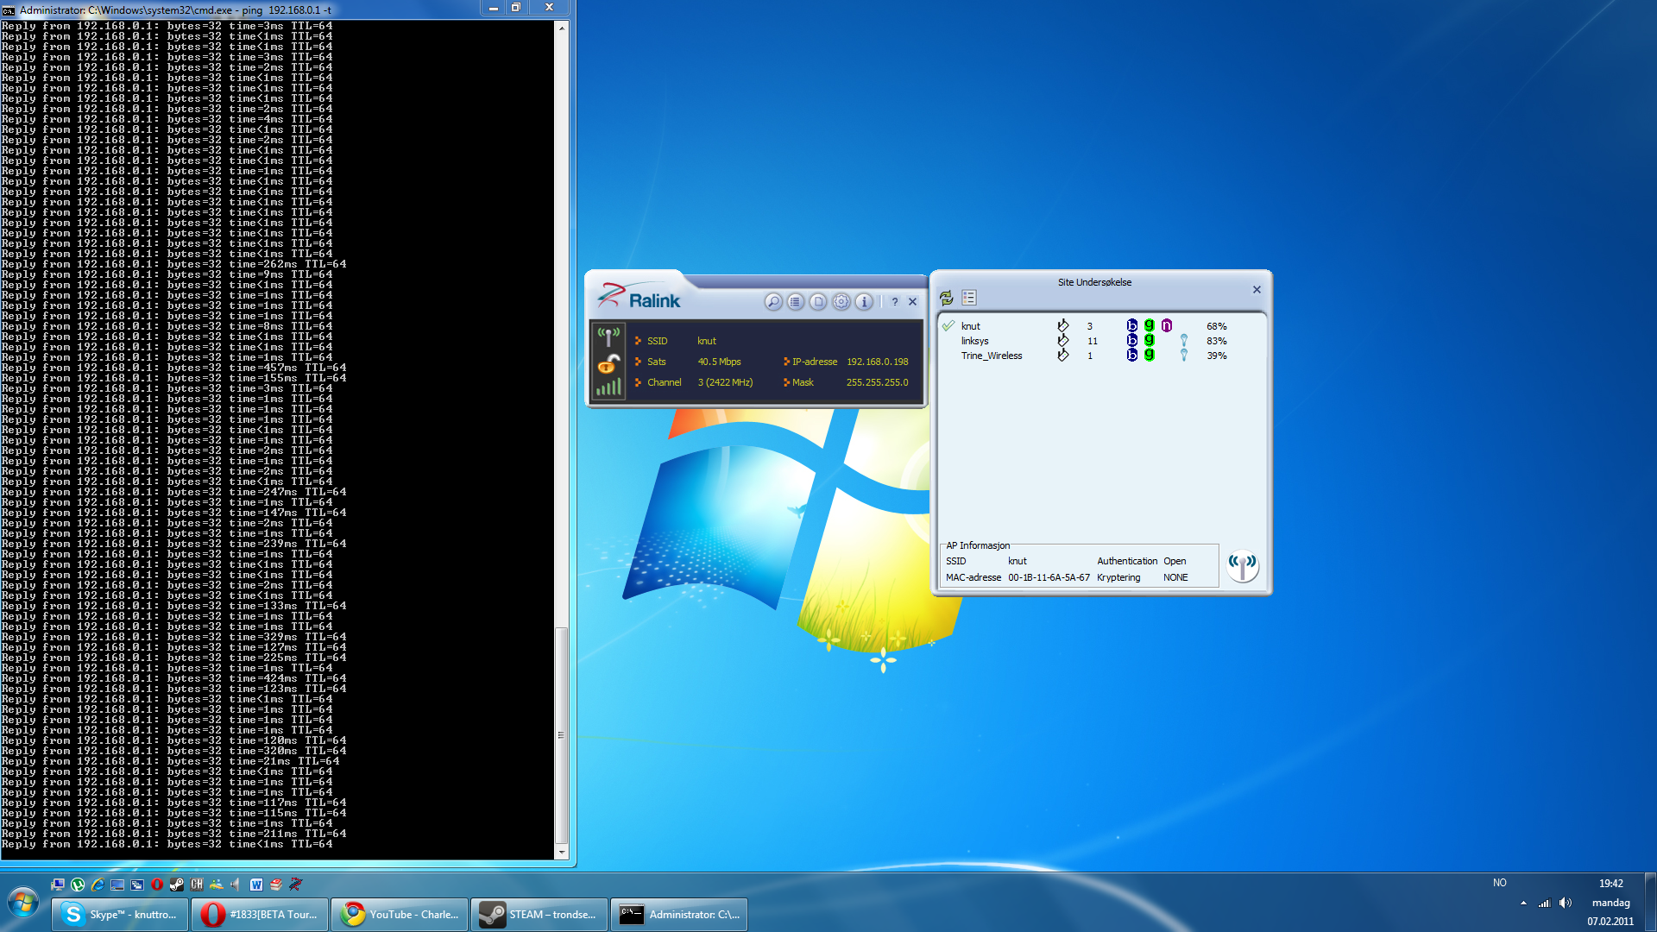Image resolution: width=1657 pixels, height=932 pixels.
Task: Click the Ralink About info icon
Action: [x=864, y=302]
